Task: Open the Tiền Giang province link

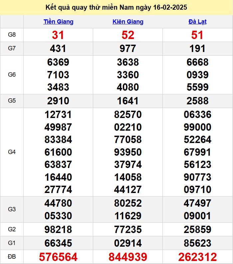Action: [58, 22]
